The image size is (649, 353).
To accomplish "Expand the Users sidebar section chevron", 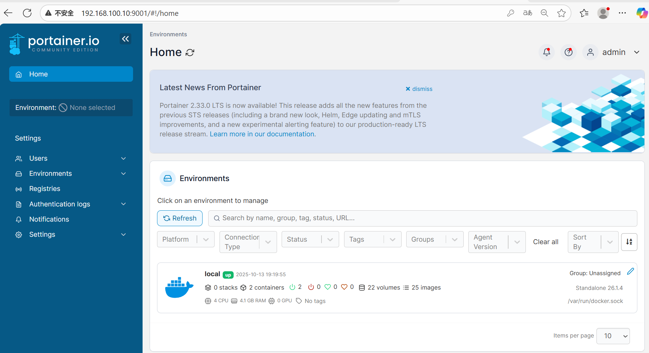I will point(124,159).
